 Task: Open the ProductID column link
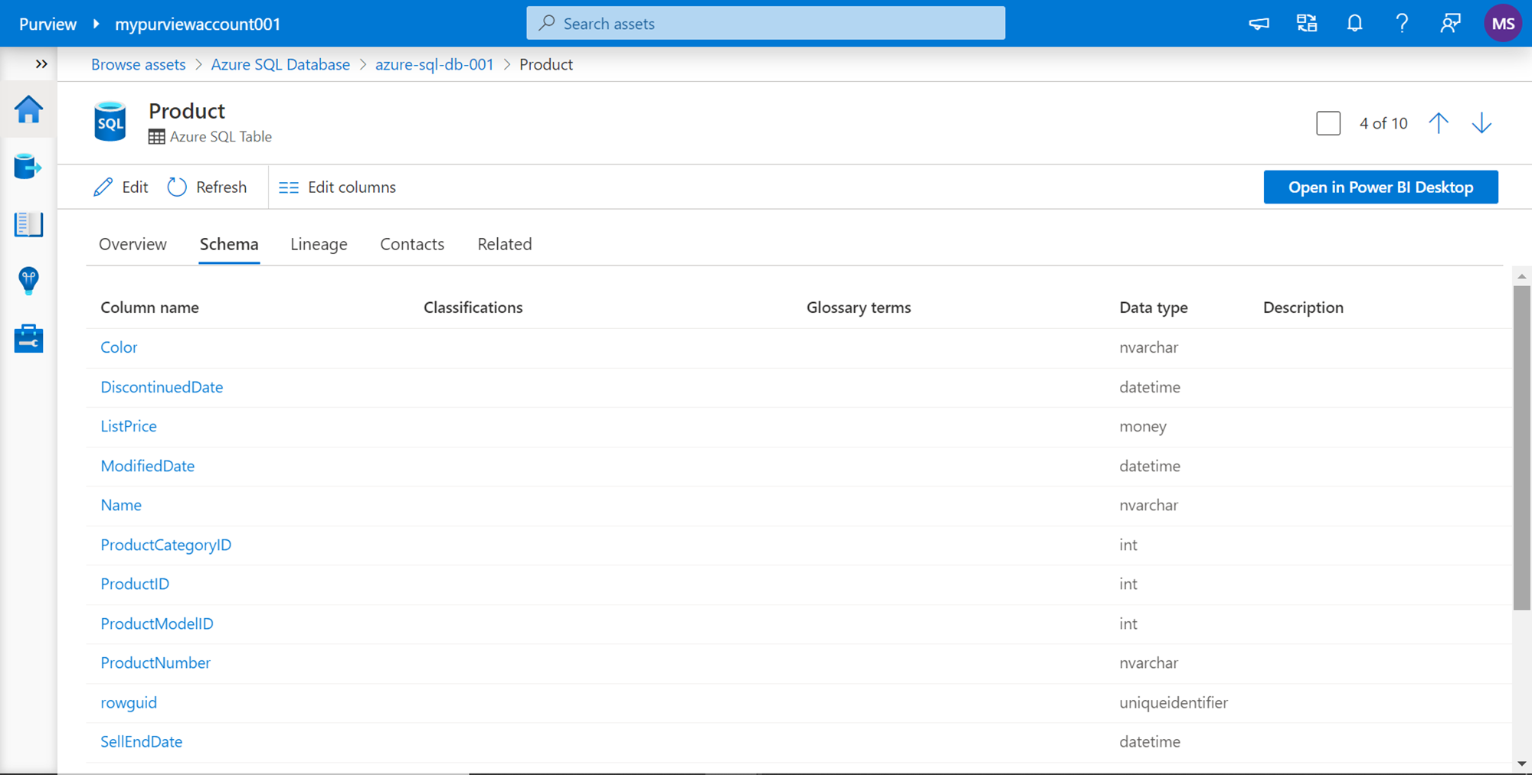[135, 584]
